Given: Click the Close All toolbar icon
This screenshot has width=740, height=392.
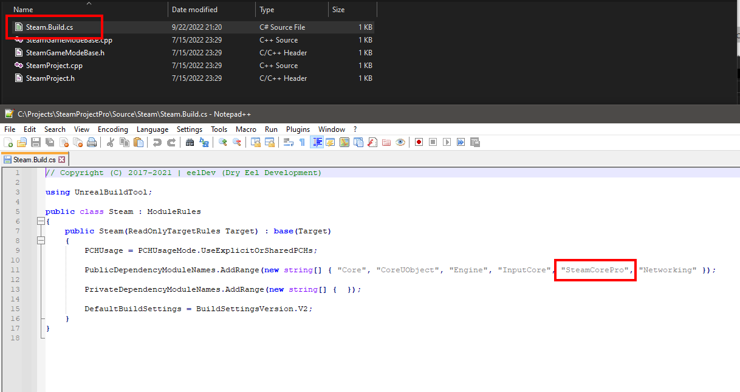Looking at the screenshot, I should (78, 142).
